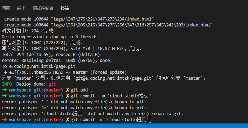Viewport: 248px width, 128px height.
Task: Click yellow X marker before 'git add .'
Action: point(68,90)
